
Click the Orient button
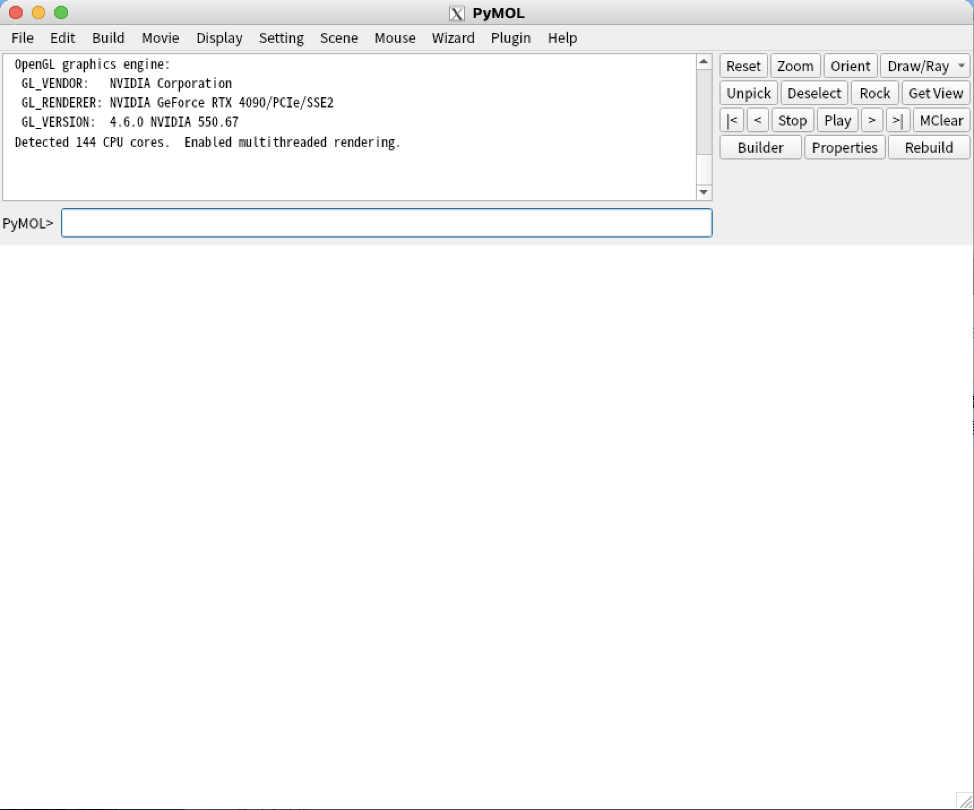coord(850,66)
